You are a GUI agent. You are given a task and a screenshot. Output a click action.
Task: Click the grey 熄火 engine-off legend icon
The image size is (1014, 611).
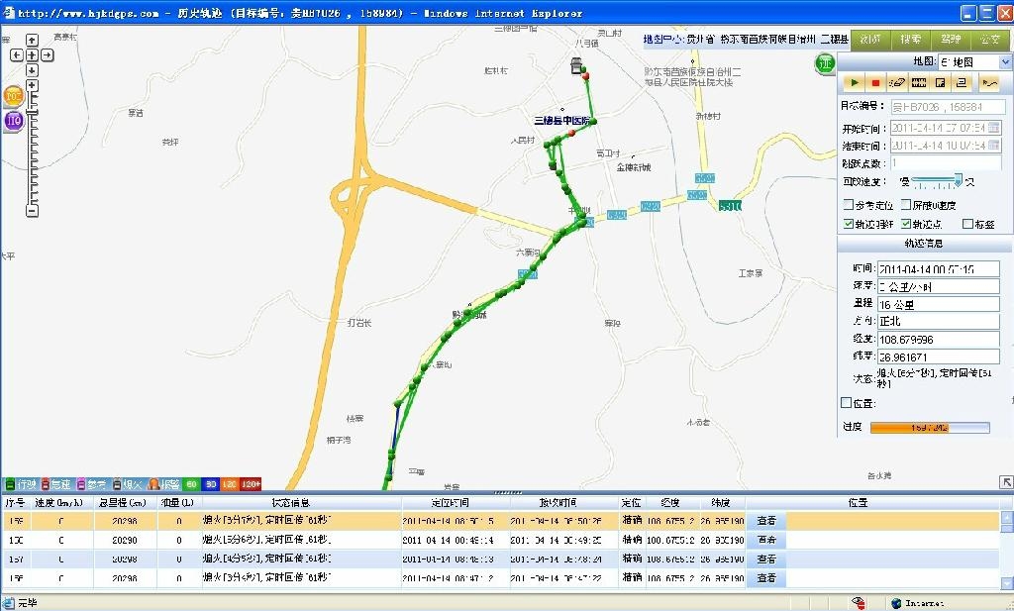click(x=117, y=484)
